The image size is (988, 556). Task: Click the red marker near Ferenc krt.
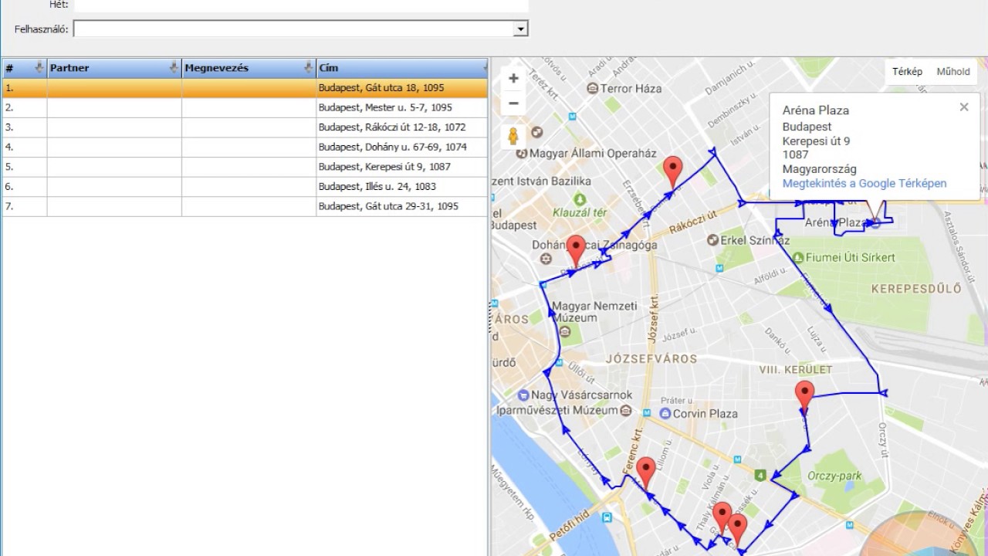[646, 473]
